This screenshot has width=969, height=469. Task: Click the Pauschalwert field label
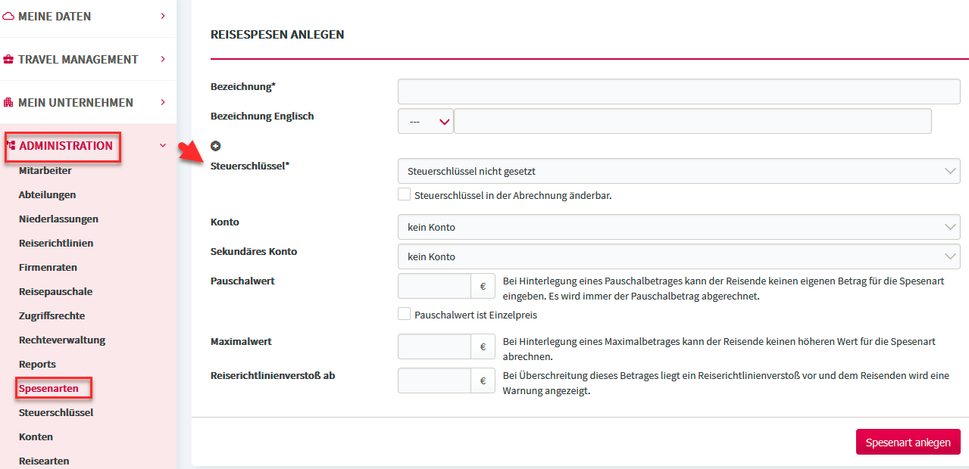242,281
